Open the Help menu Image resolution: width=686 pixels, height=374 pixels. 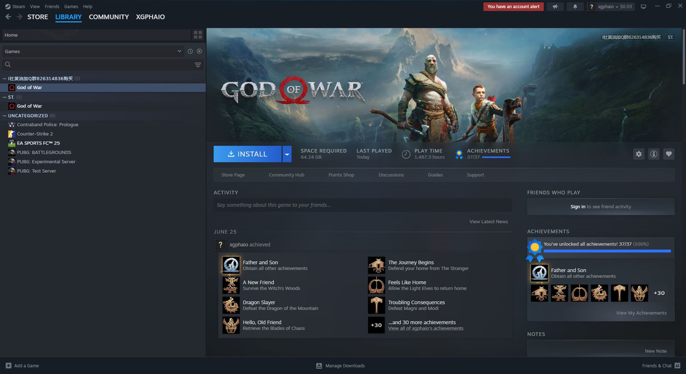click(87, 6)
